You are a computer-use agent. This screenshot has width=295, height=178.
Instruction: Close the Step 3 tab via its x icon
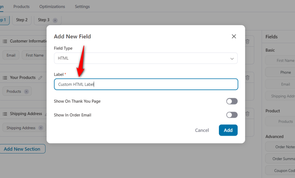coord(55,20)
